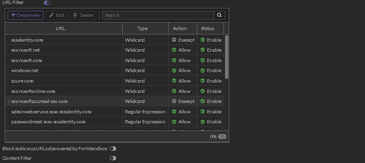The height and width of the screenshot is (163, 365).
Task: Click the search magnifier icon
Action: coord(219,15)
